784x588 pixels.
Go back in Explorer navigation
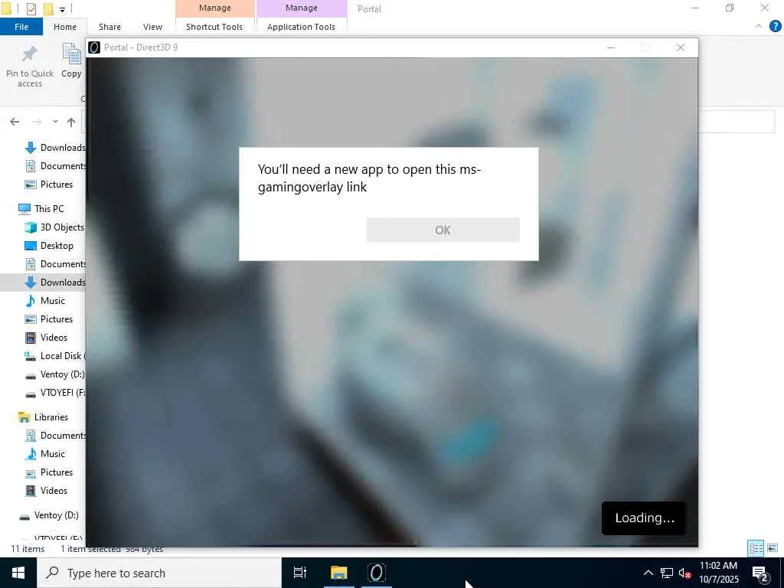15,122
